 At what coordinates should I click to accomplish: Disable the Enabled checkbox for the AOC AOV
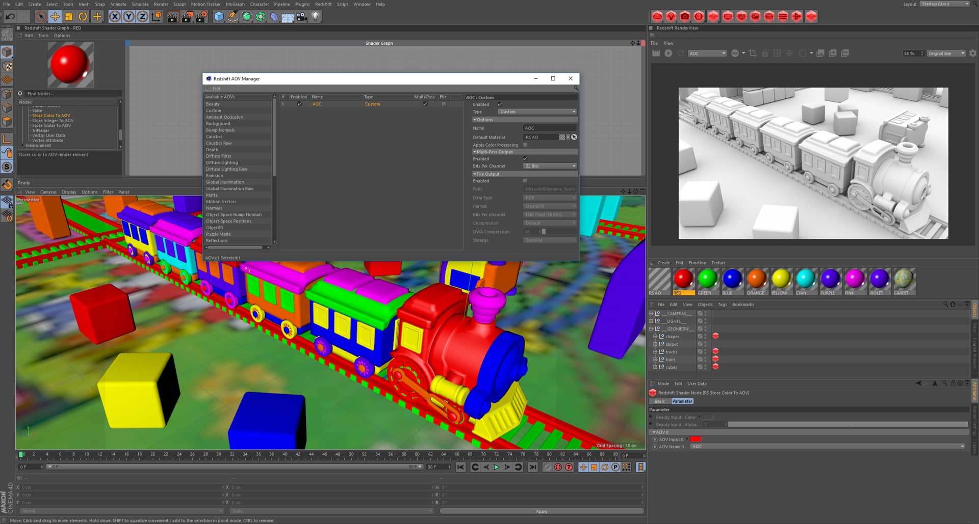coord(300,104)
